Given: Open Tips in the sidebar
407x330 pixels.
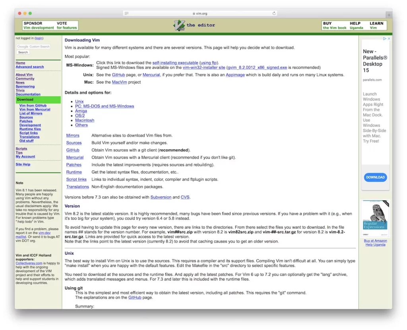Looking at the screenshot, I should 19,153.
